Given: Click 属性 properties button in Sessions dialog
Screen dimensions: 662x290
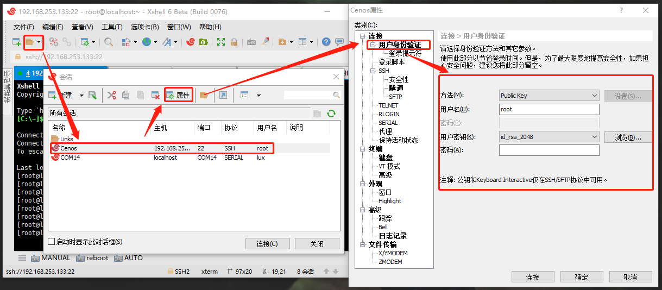Looking at the screenshot, I should click(x=179, y=96).
